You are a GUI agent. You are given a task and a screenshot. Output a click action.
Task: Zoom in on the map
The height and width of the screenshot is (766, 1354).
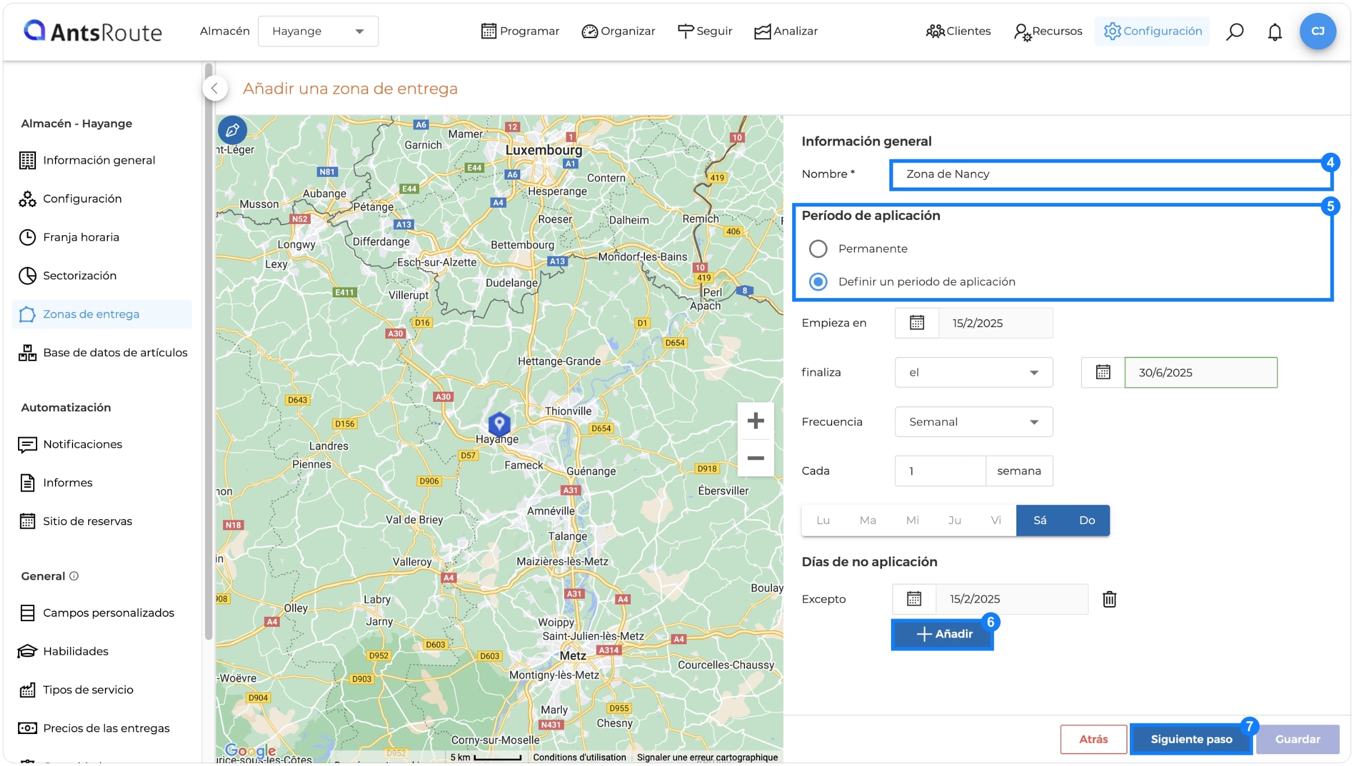pos(756,420)
